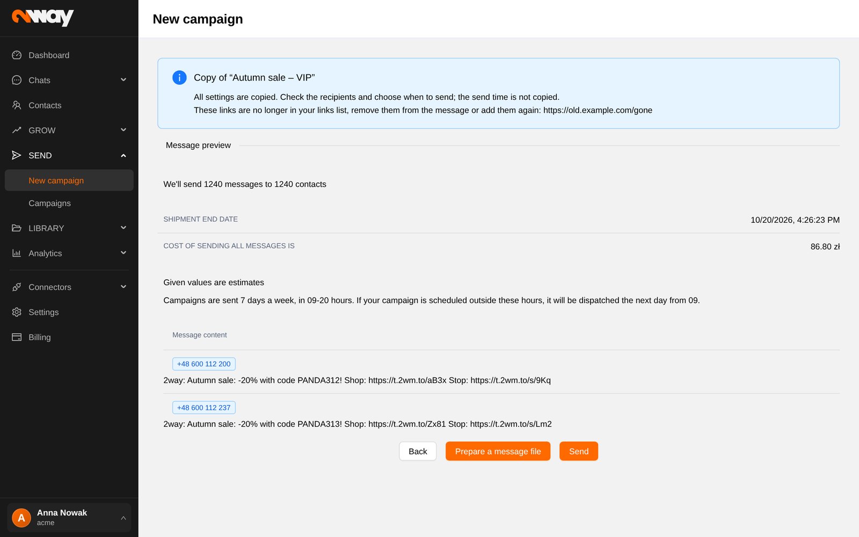This screenshot has width=859, height=537.
Task: Open Campaigns in the sidebar
Action: pyautogui.click(x=69, y=203)
